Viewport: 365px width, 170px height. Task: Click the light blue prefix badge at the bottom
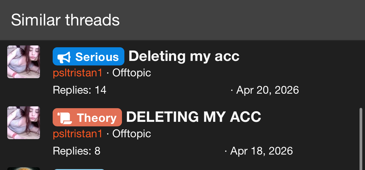[x=79, y=169]
